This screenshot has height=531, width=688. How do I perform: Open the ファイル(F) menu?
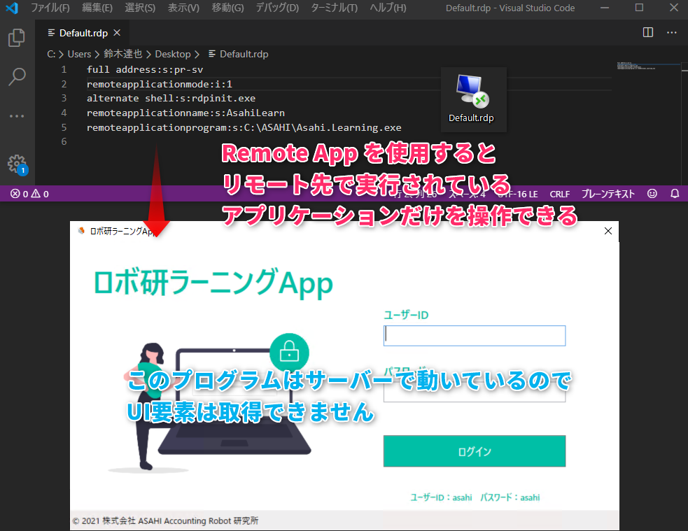tap(50, 8)
